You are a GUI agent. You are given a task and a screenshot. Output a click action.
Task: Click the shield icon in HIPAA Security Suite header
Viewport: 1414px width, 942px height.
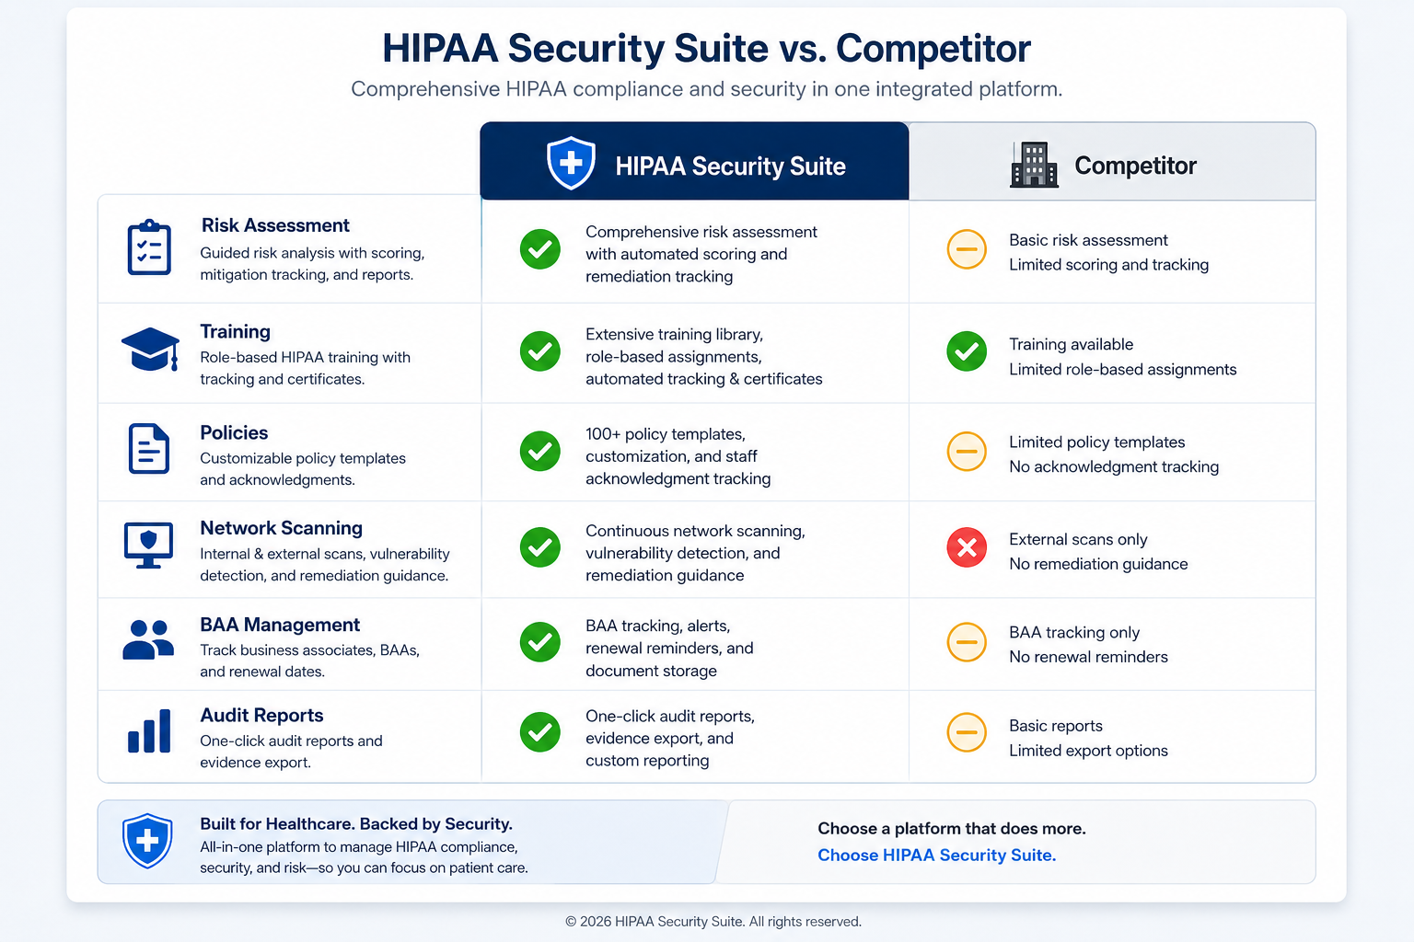click(571, 163)
